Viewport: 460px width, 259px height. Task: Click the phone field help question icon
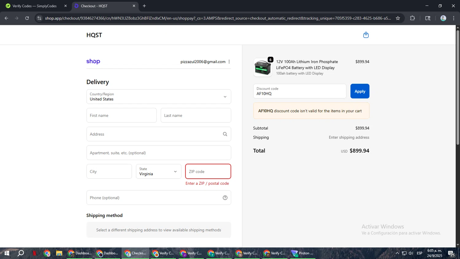225,198
